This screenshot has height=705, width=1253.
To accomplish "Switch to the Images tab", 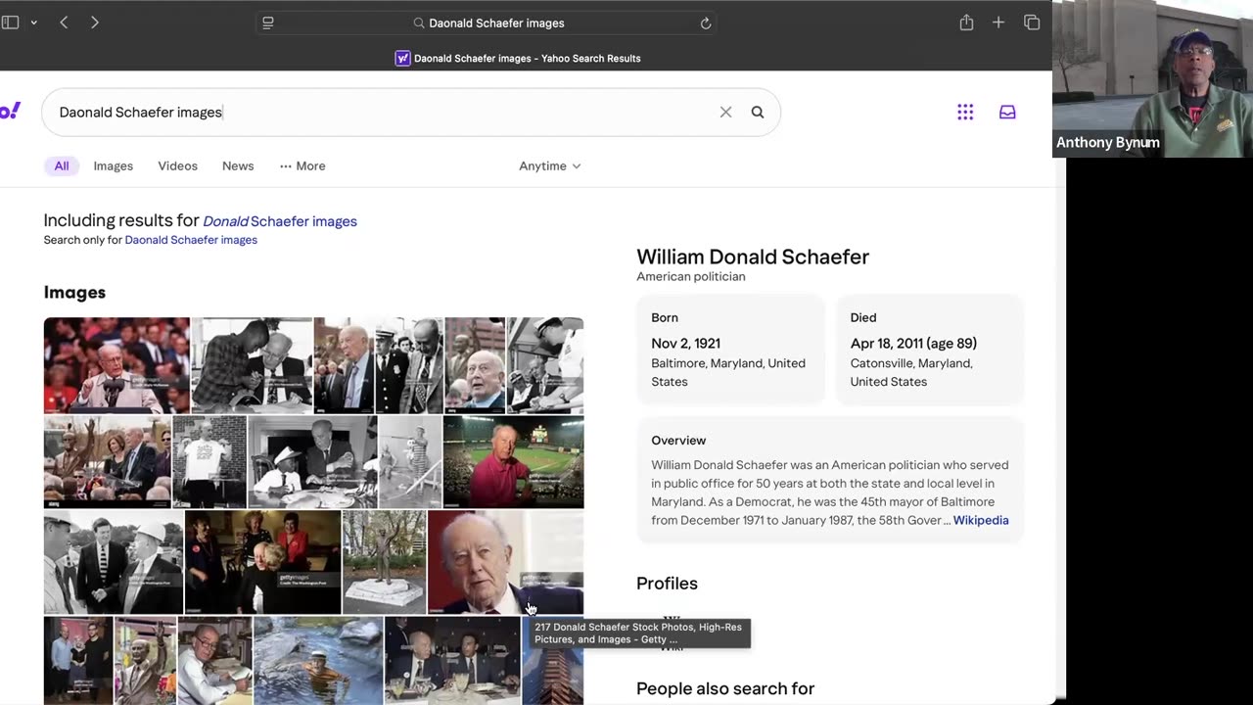I will coord(114,165).
